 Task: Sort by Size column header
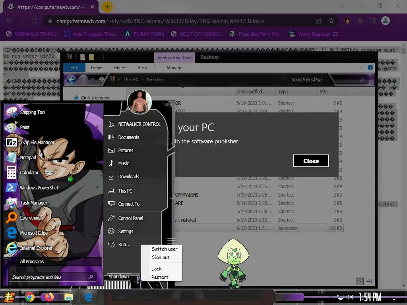tap(331, 92)
